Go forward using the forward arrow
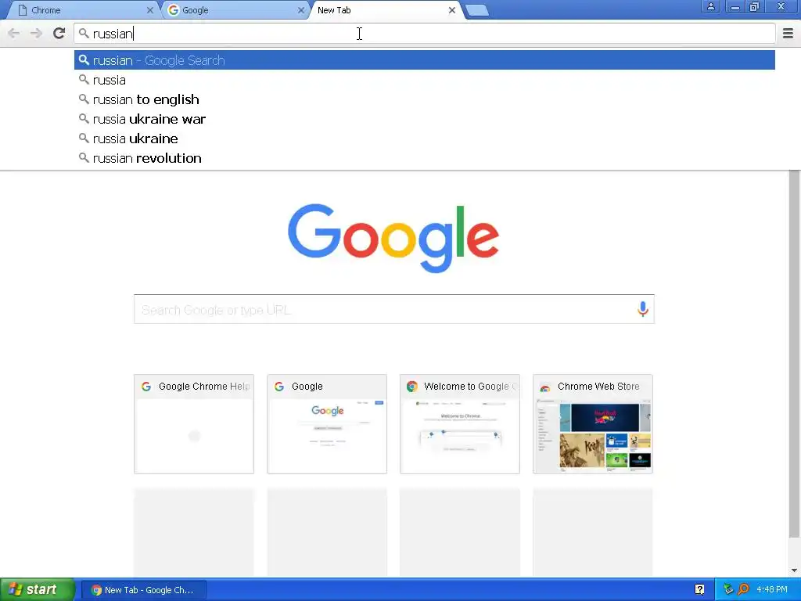 (36, 34)
